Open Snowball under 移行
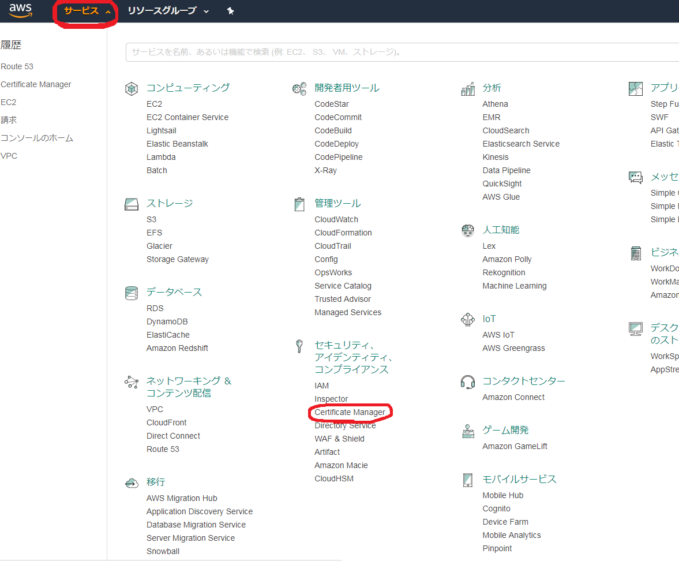Screen dimensions: 679x561 163,551
